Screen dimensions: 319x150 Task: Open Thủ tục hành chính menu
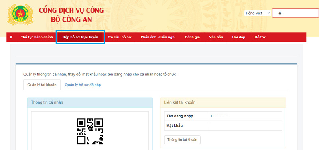coord(37,37)
